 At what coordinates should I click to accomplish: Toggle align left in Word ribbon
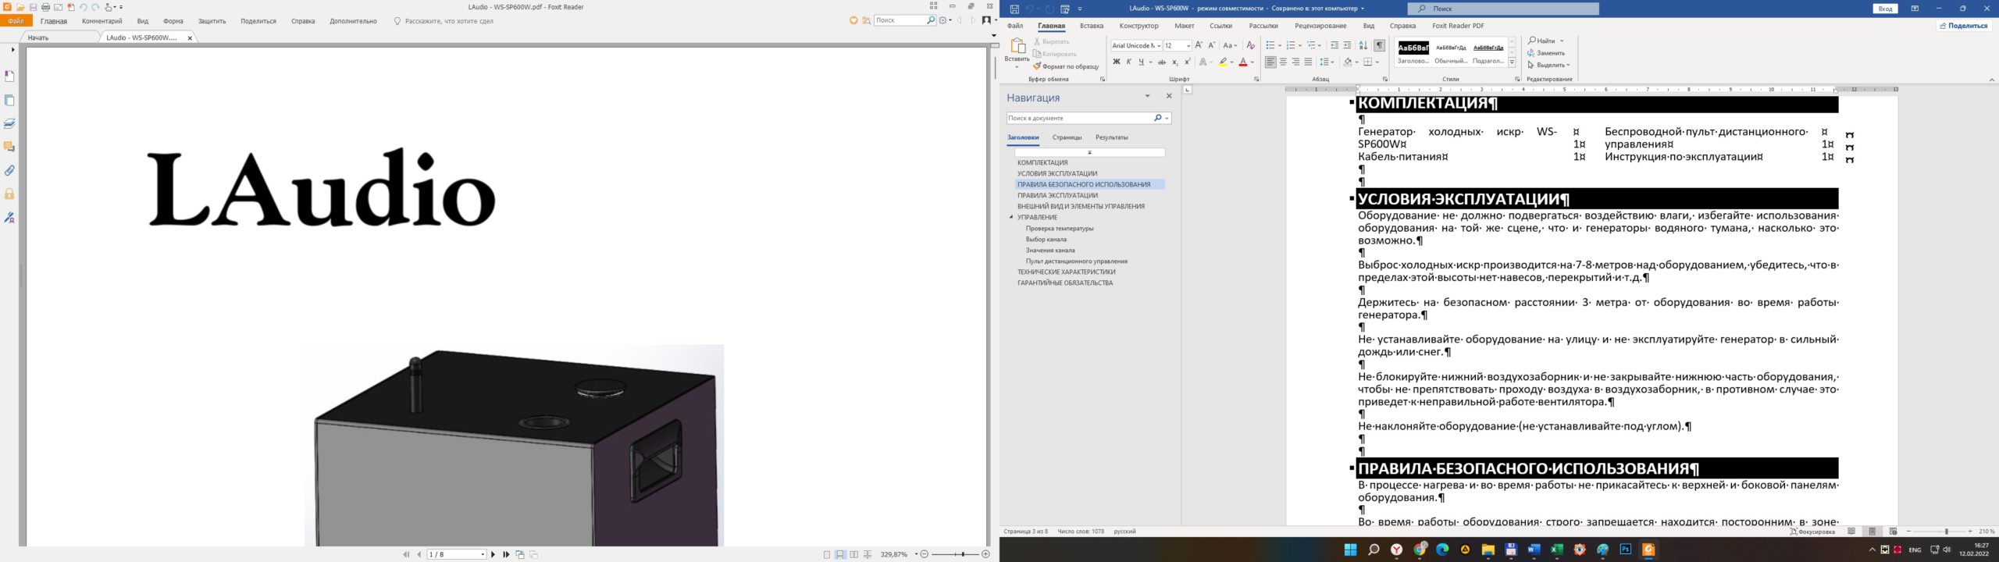(1270, 62)
